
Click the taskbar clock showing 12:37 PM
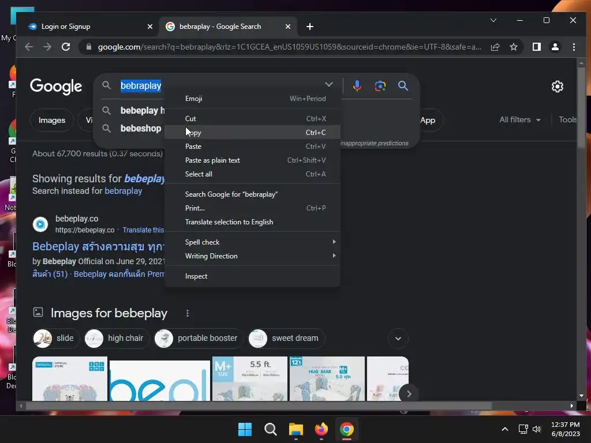coord(566,429)
